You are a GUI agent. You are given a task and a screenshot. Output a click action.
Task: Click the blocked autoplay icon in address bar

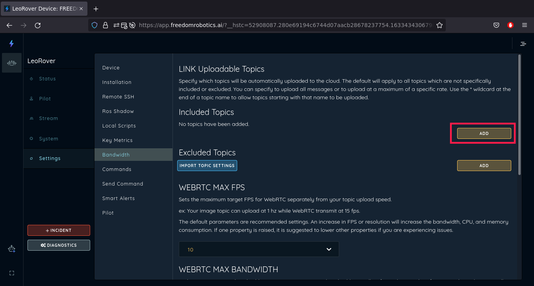click(132, 25)
